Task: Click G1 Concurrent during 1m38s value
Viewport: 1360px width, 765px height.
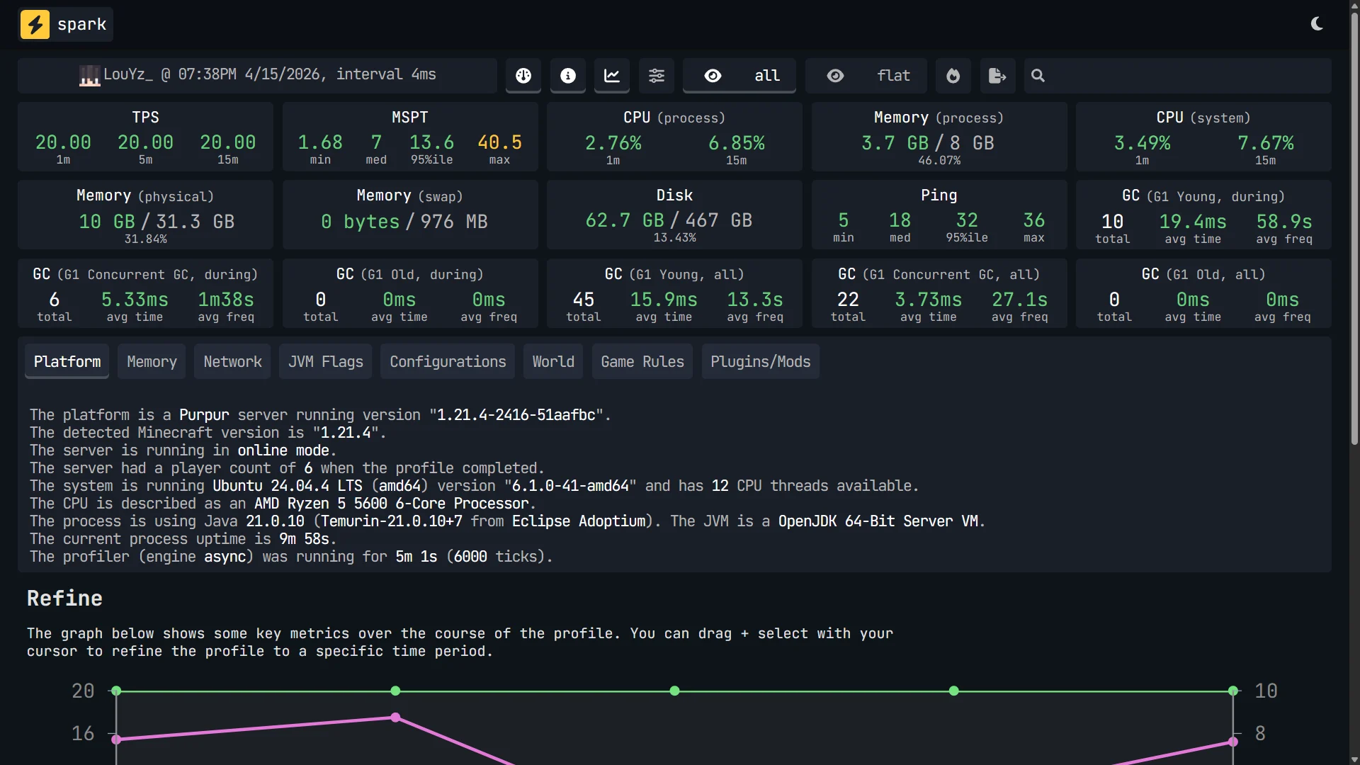Action: pyautogui.click(x=226, y=300)
